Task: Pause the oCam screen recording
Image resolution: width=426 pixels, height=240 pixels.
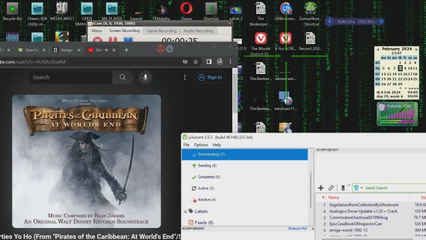Action: [112, 40]
